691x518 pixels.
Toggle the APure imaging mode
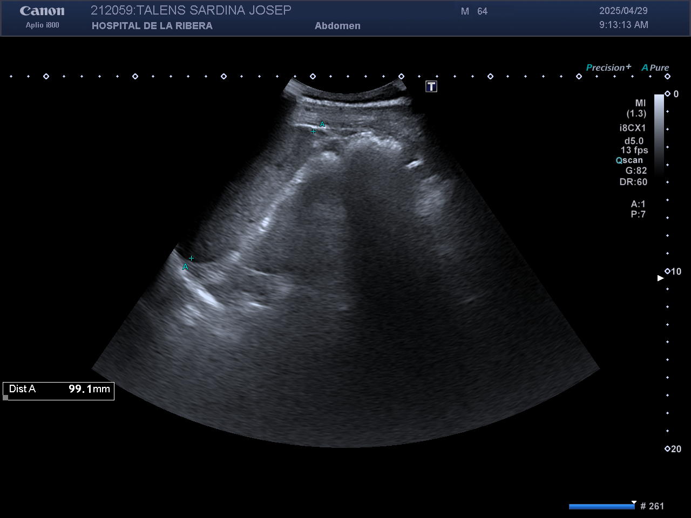pyautogui.click(x=655, y=67)
